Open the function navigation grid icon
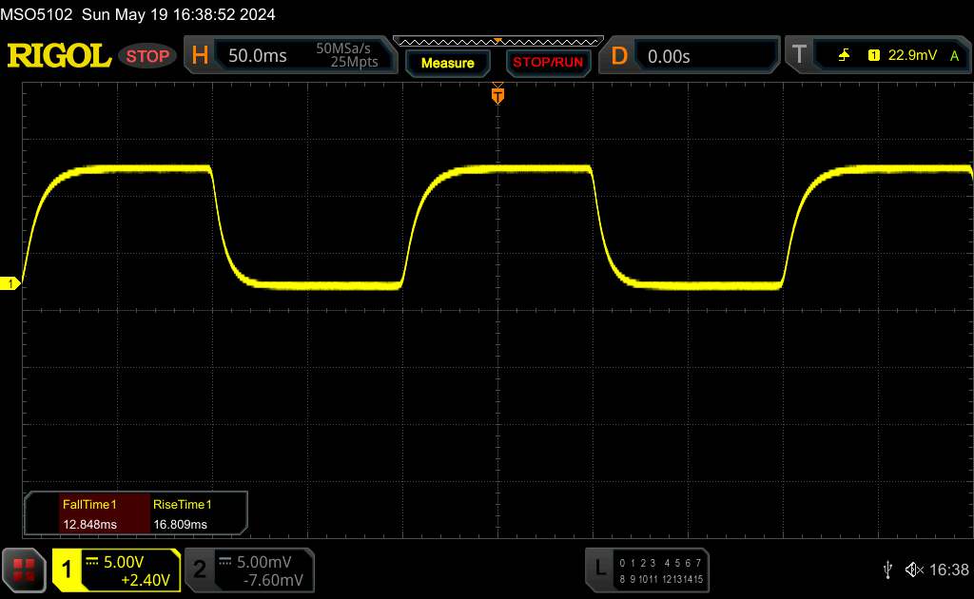The width and height of the screenshot is (974, 599). click(24, 570)
